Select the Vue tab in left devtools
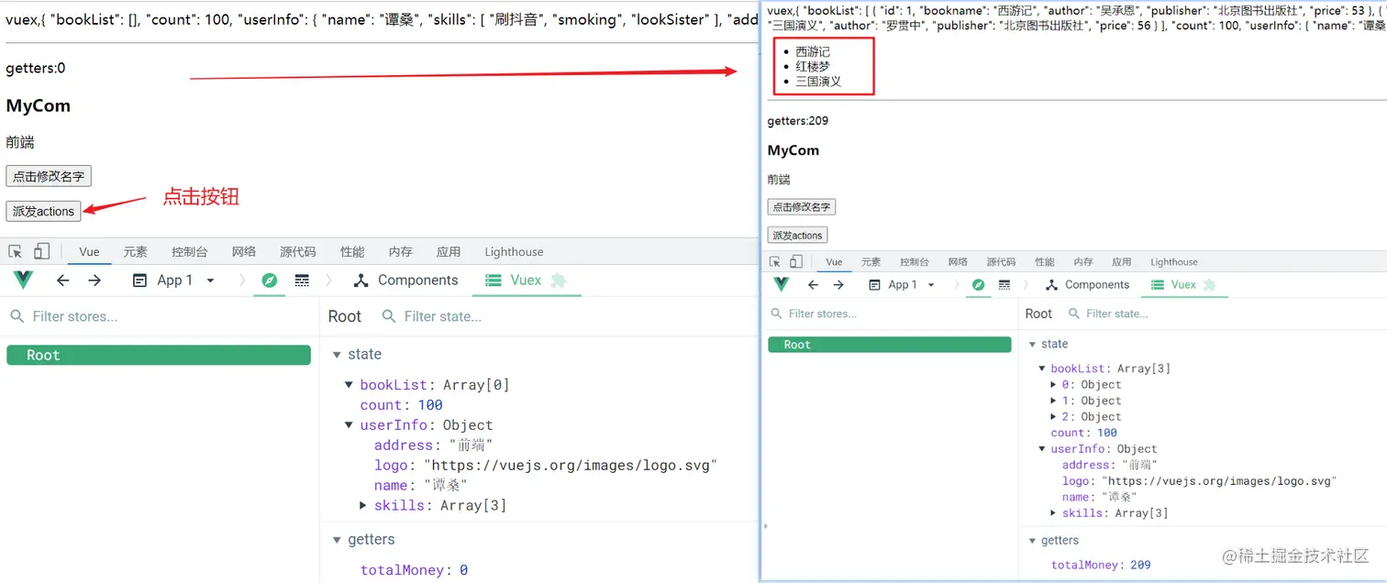Screen dimensions: 1387x583 pos(89,252)
